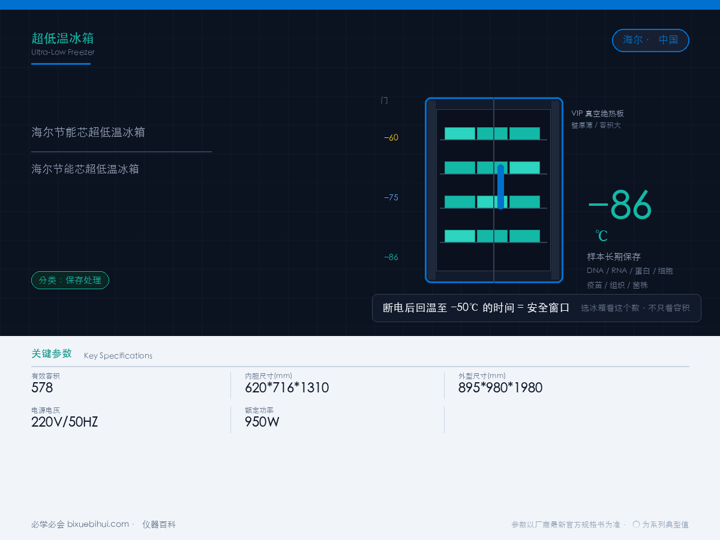
Task: Click the rightmost sample box on second shelf
Action: point(524,167)
